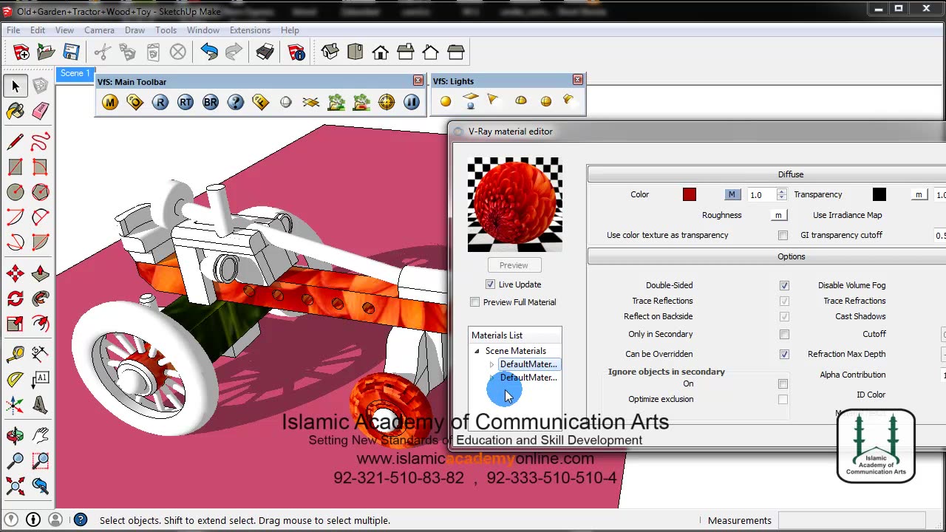Click the material preview sphere thumbnail
The height and width of the screenshot is (532, 946).
[x=515, y=205]
